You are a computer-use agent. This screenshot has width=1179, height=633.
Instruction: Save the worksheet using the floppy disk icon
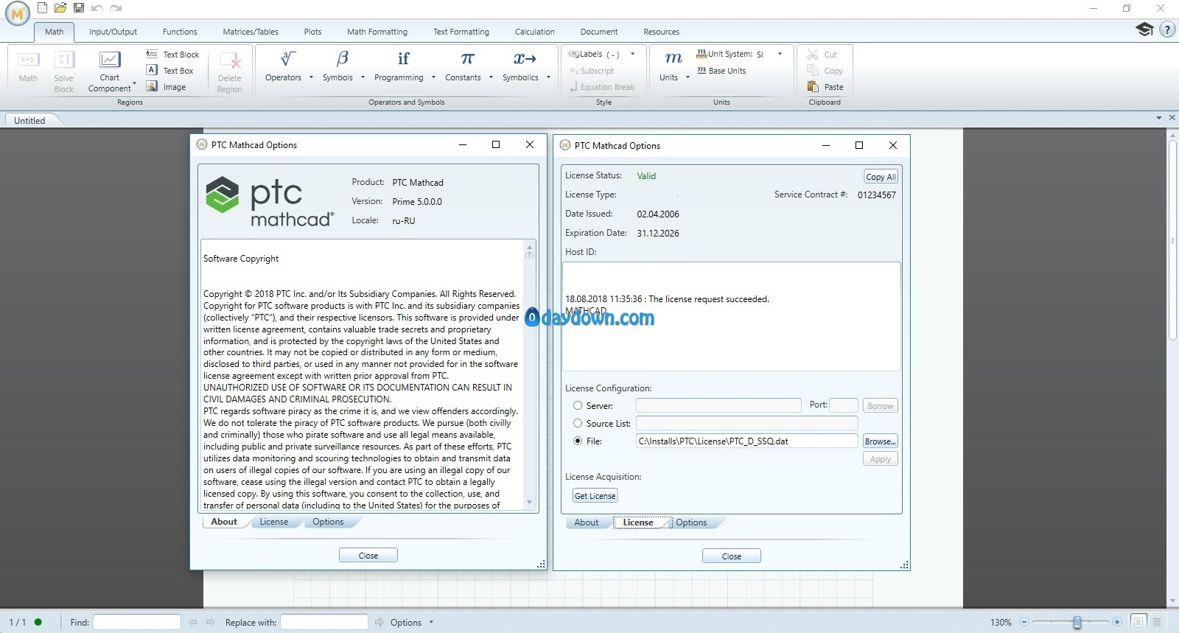(x=79, y=8)
